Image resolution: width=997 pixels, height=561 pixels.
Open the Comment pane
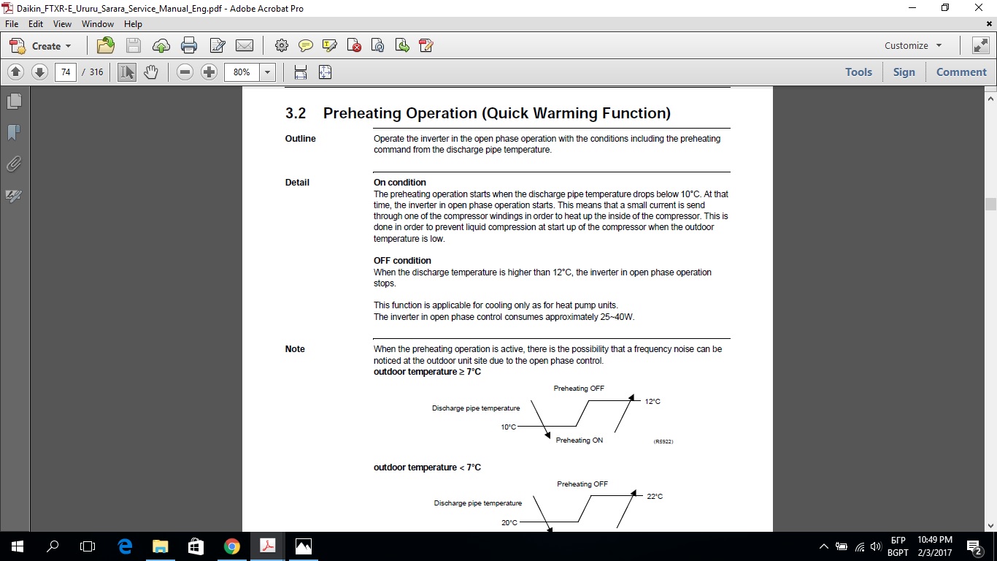point(961,72)
